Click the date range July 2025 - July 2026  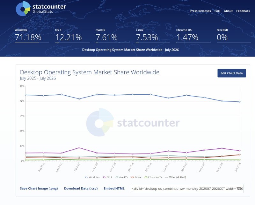pos(38,78)
